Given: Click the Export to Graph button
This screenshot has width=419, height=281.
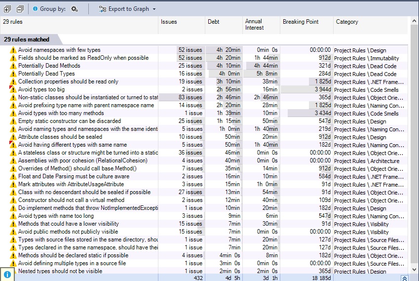Looking at the screenshot, I should 124,9.
